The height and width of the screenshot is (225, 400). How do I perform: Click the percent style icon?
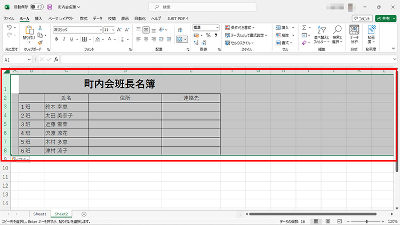[x=208, y=35]
